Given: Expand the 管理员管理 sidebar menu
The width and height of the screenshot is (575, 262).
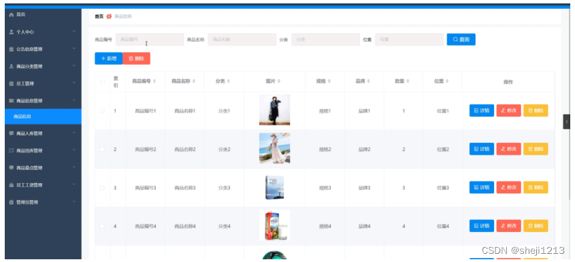Looking at the screenshot, I should [44, 202].
